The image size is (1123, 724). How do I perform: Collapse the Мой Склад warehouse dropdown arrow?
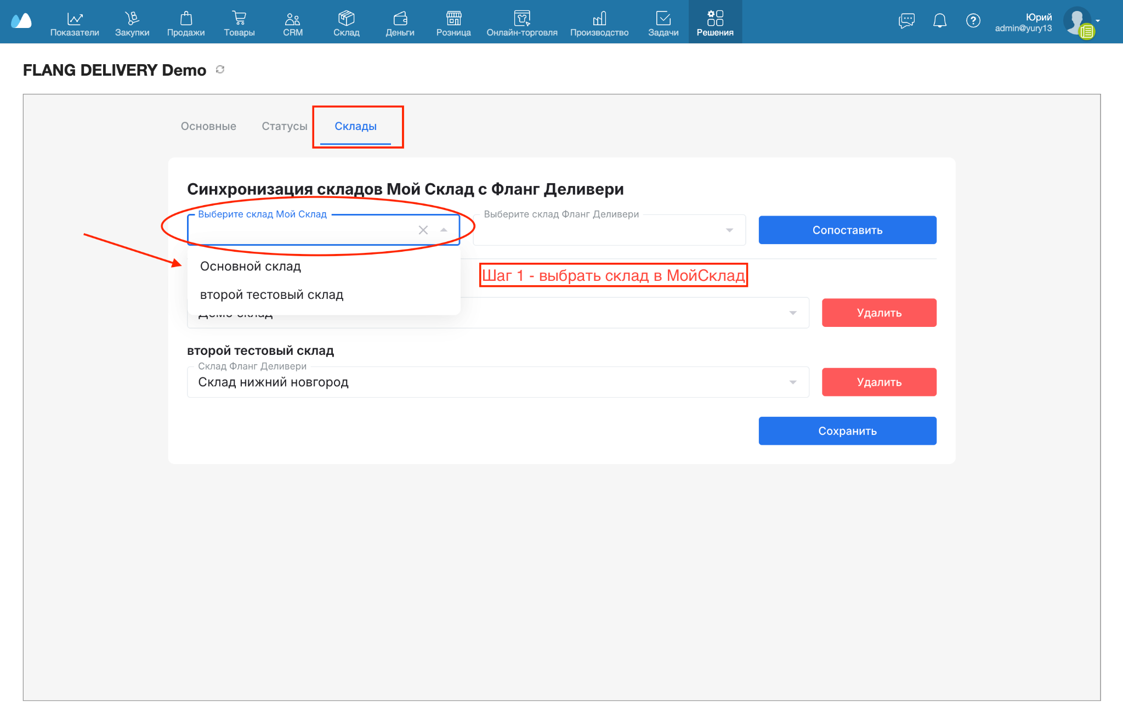click(x=444, y=230)
